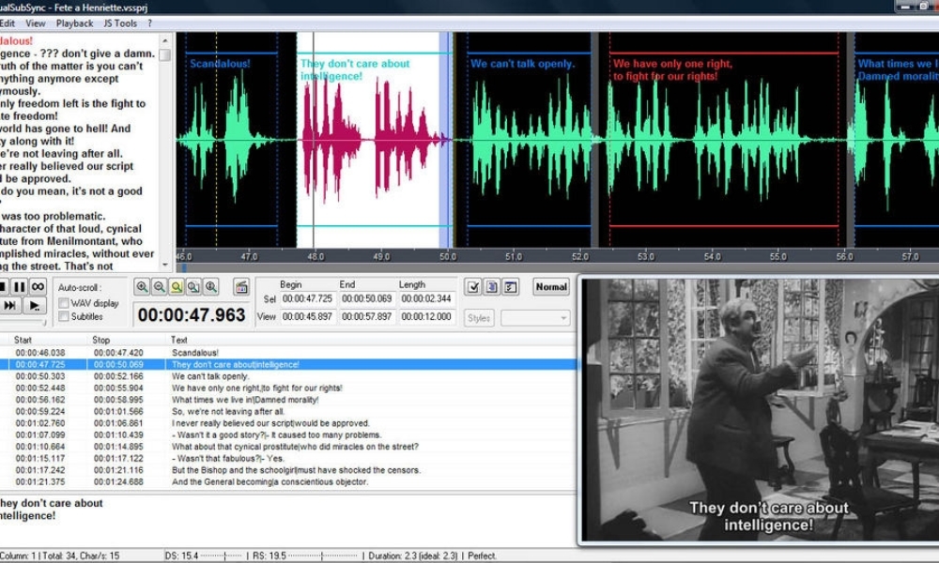Image resolution: width=939 pixels, height=563 pixels.
Task: Pause audio playback
Action: tap(19, 286)
